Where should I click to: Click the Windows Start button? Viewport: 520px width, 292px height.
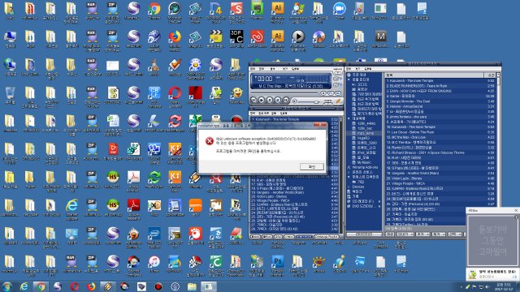[x=7, y=286]
